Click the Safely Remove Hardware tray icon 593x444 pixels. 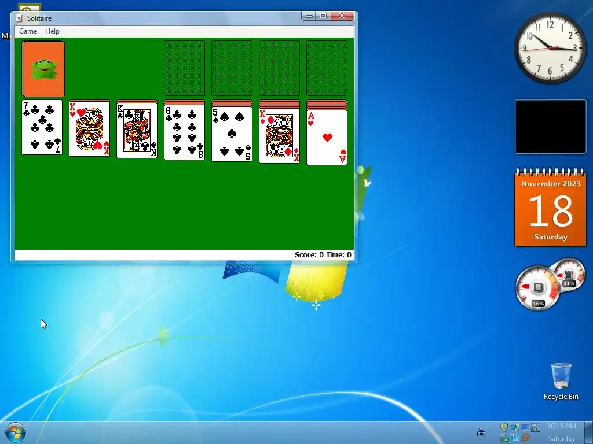pyautogui.click(x=504, y=438)
